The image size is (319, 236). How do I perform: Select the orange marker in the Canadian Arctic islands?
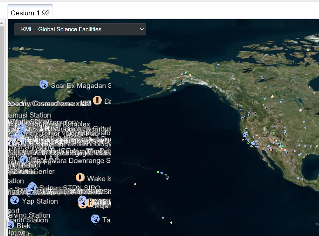coord(308,50)
